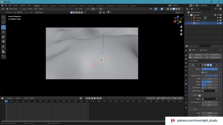
Task: Open the Object Mode dropdown
Action: pos(14,9)
